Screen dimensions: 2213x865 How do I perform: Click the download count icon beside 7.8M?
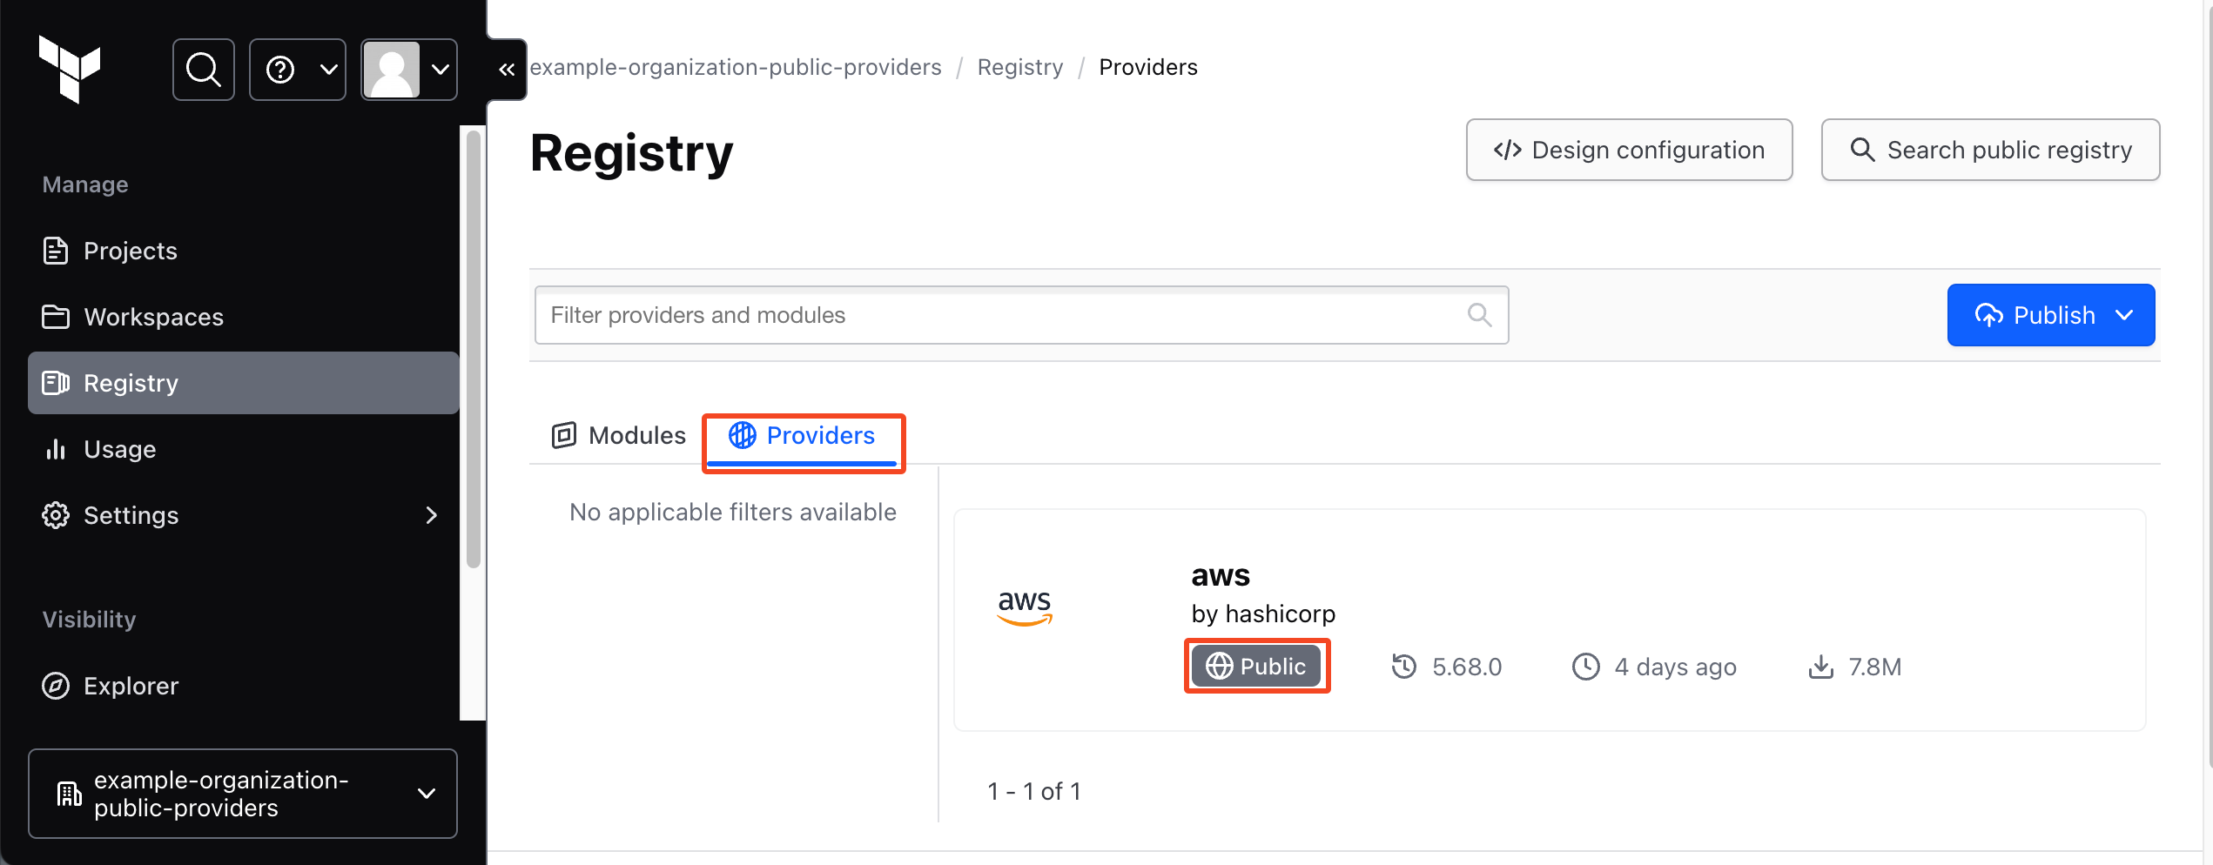pos(1820,667)
